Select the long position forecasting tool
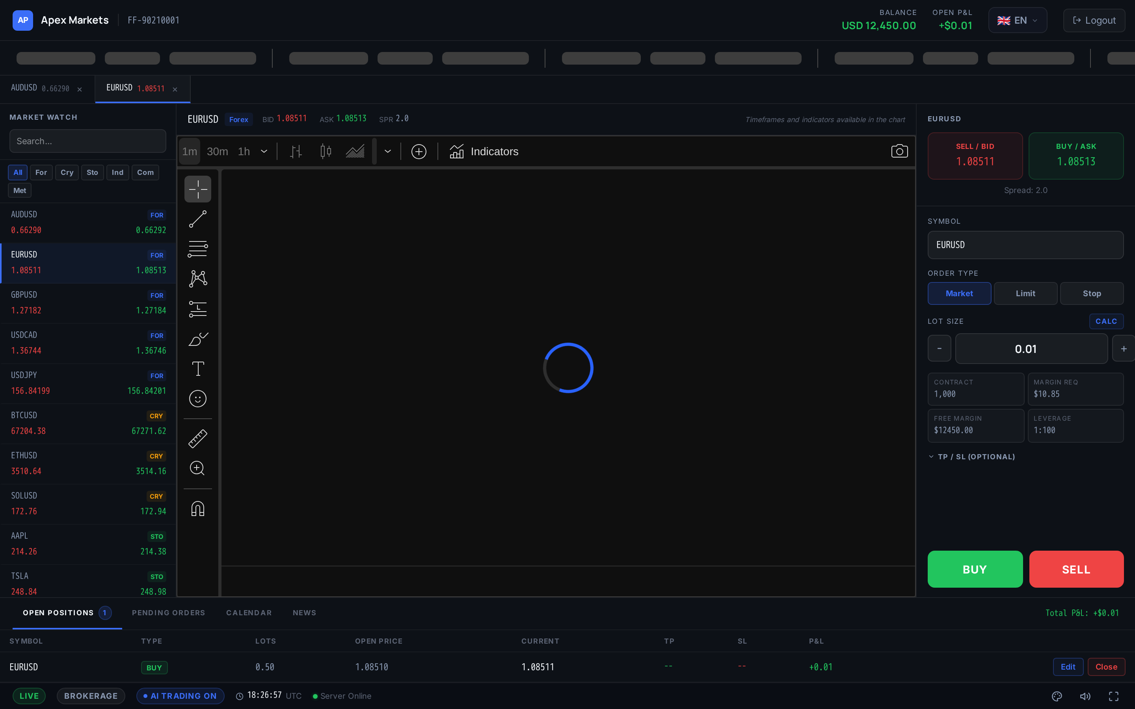The image size is (1135, 709). [x=197, y=308]
